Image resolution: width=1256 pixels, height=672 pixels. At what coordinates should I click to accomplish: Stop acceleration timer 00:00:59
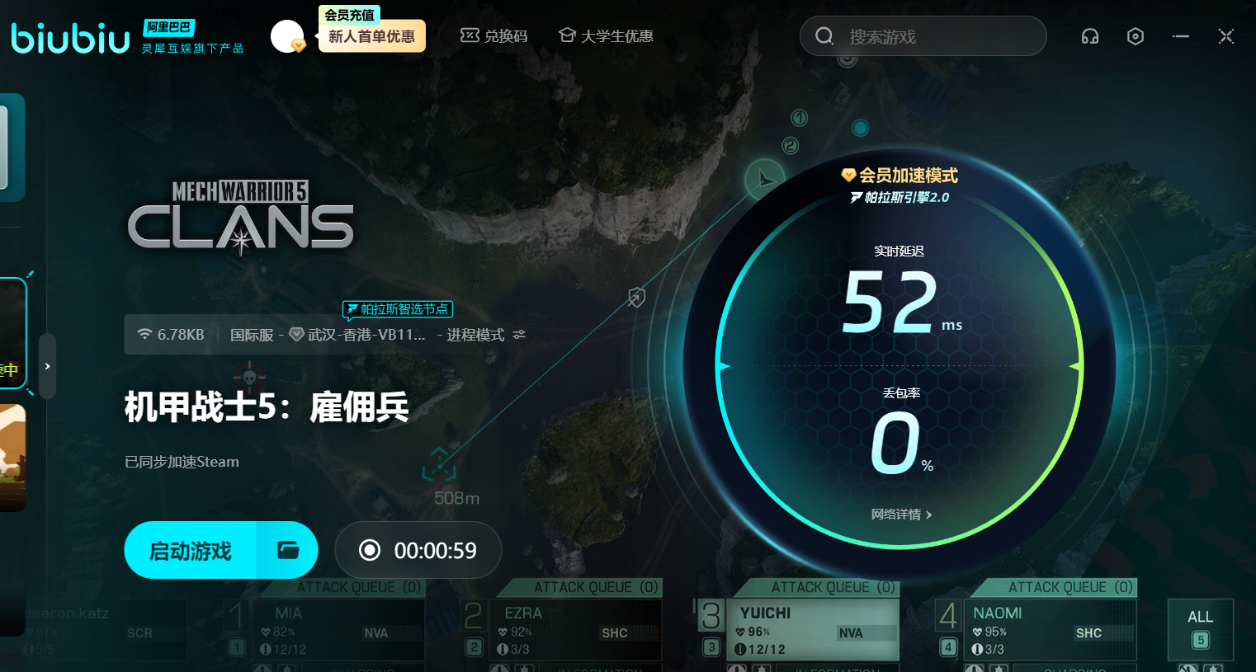point(418,550)
